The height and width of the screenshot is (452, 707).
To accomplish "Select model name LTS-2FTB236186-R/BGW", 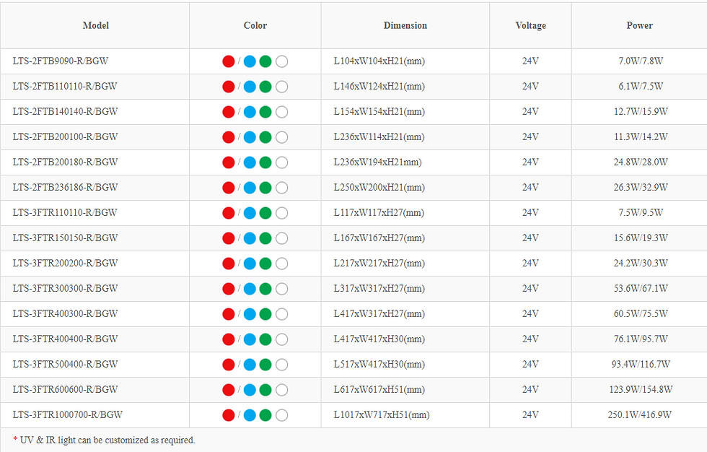I will pos(65,188).
